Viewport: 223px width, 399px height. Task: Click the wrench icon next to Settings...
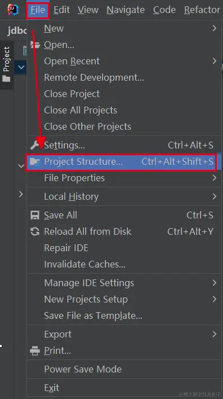pyautogui.click(x=34, y=145)
